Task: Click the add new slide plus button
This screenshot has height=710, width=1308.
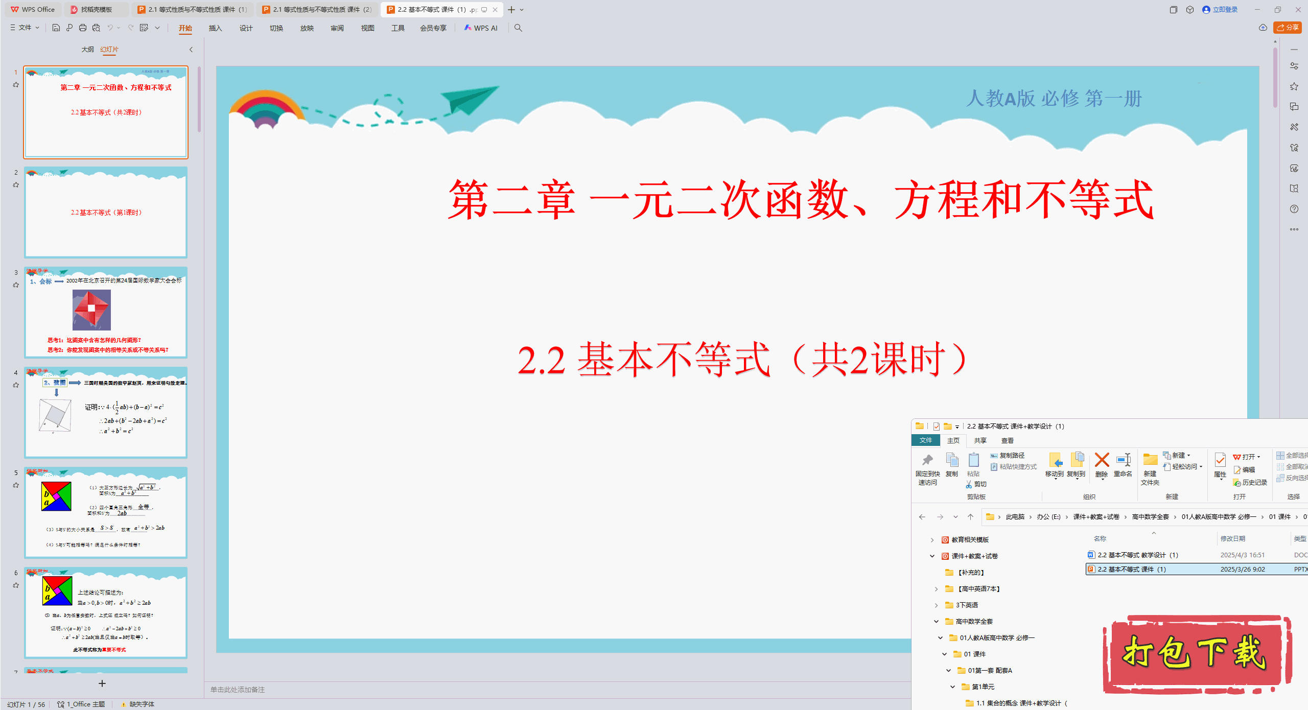Action: [102, 683]
